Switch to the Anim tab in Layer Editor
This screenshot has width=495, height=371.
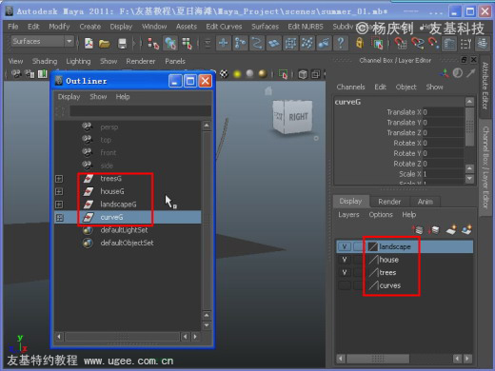coord(426,202)
